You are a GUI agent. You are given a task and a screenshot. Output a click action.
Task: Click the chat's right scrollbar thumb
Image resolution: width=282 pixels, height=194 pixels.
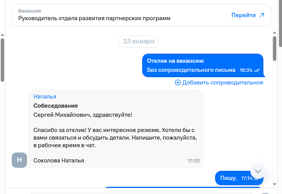pos(275,48)
